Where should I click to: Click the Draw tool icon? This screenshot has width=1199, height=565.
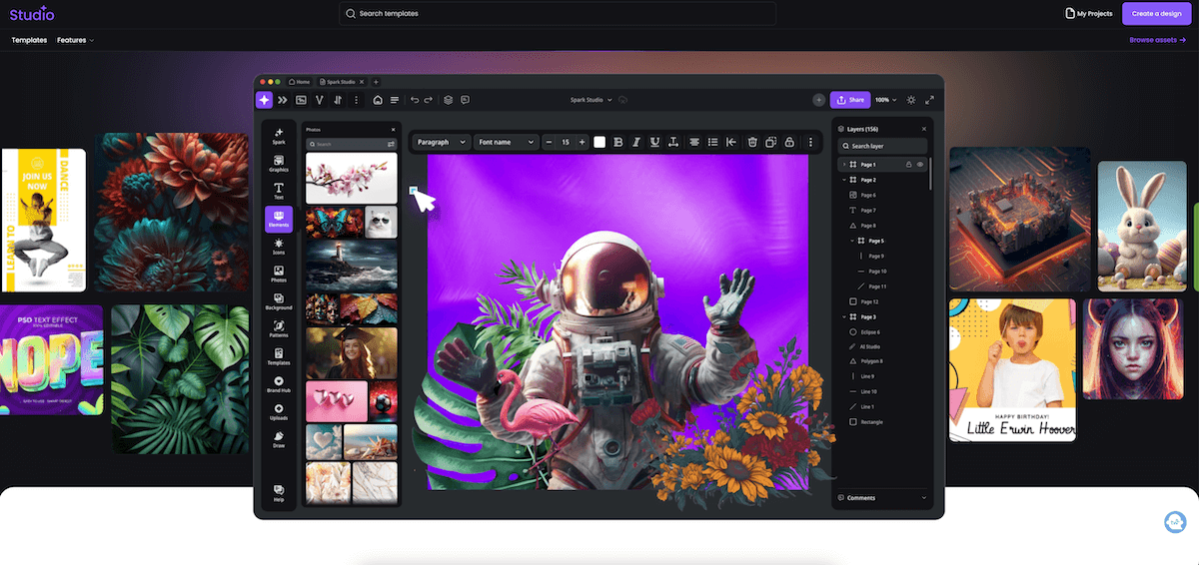pyautogui.click(x=279, y=438)
